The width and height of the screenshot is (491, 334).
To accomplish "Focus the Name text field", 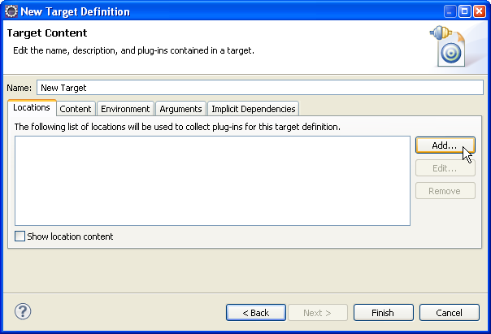I will point(260,88).
